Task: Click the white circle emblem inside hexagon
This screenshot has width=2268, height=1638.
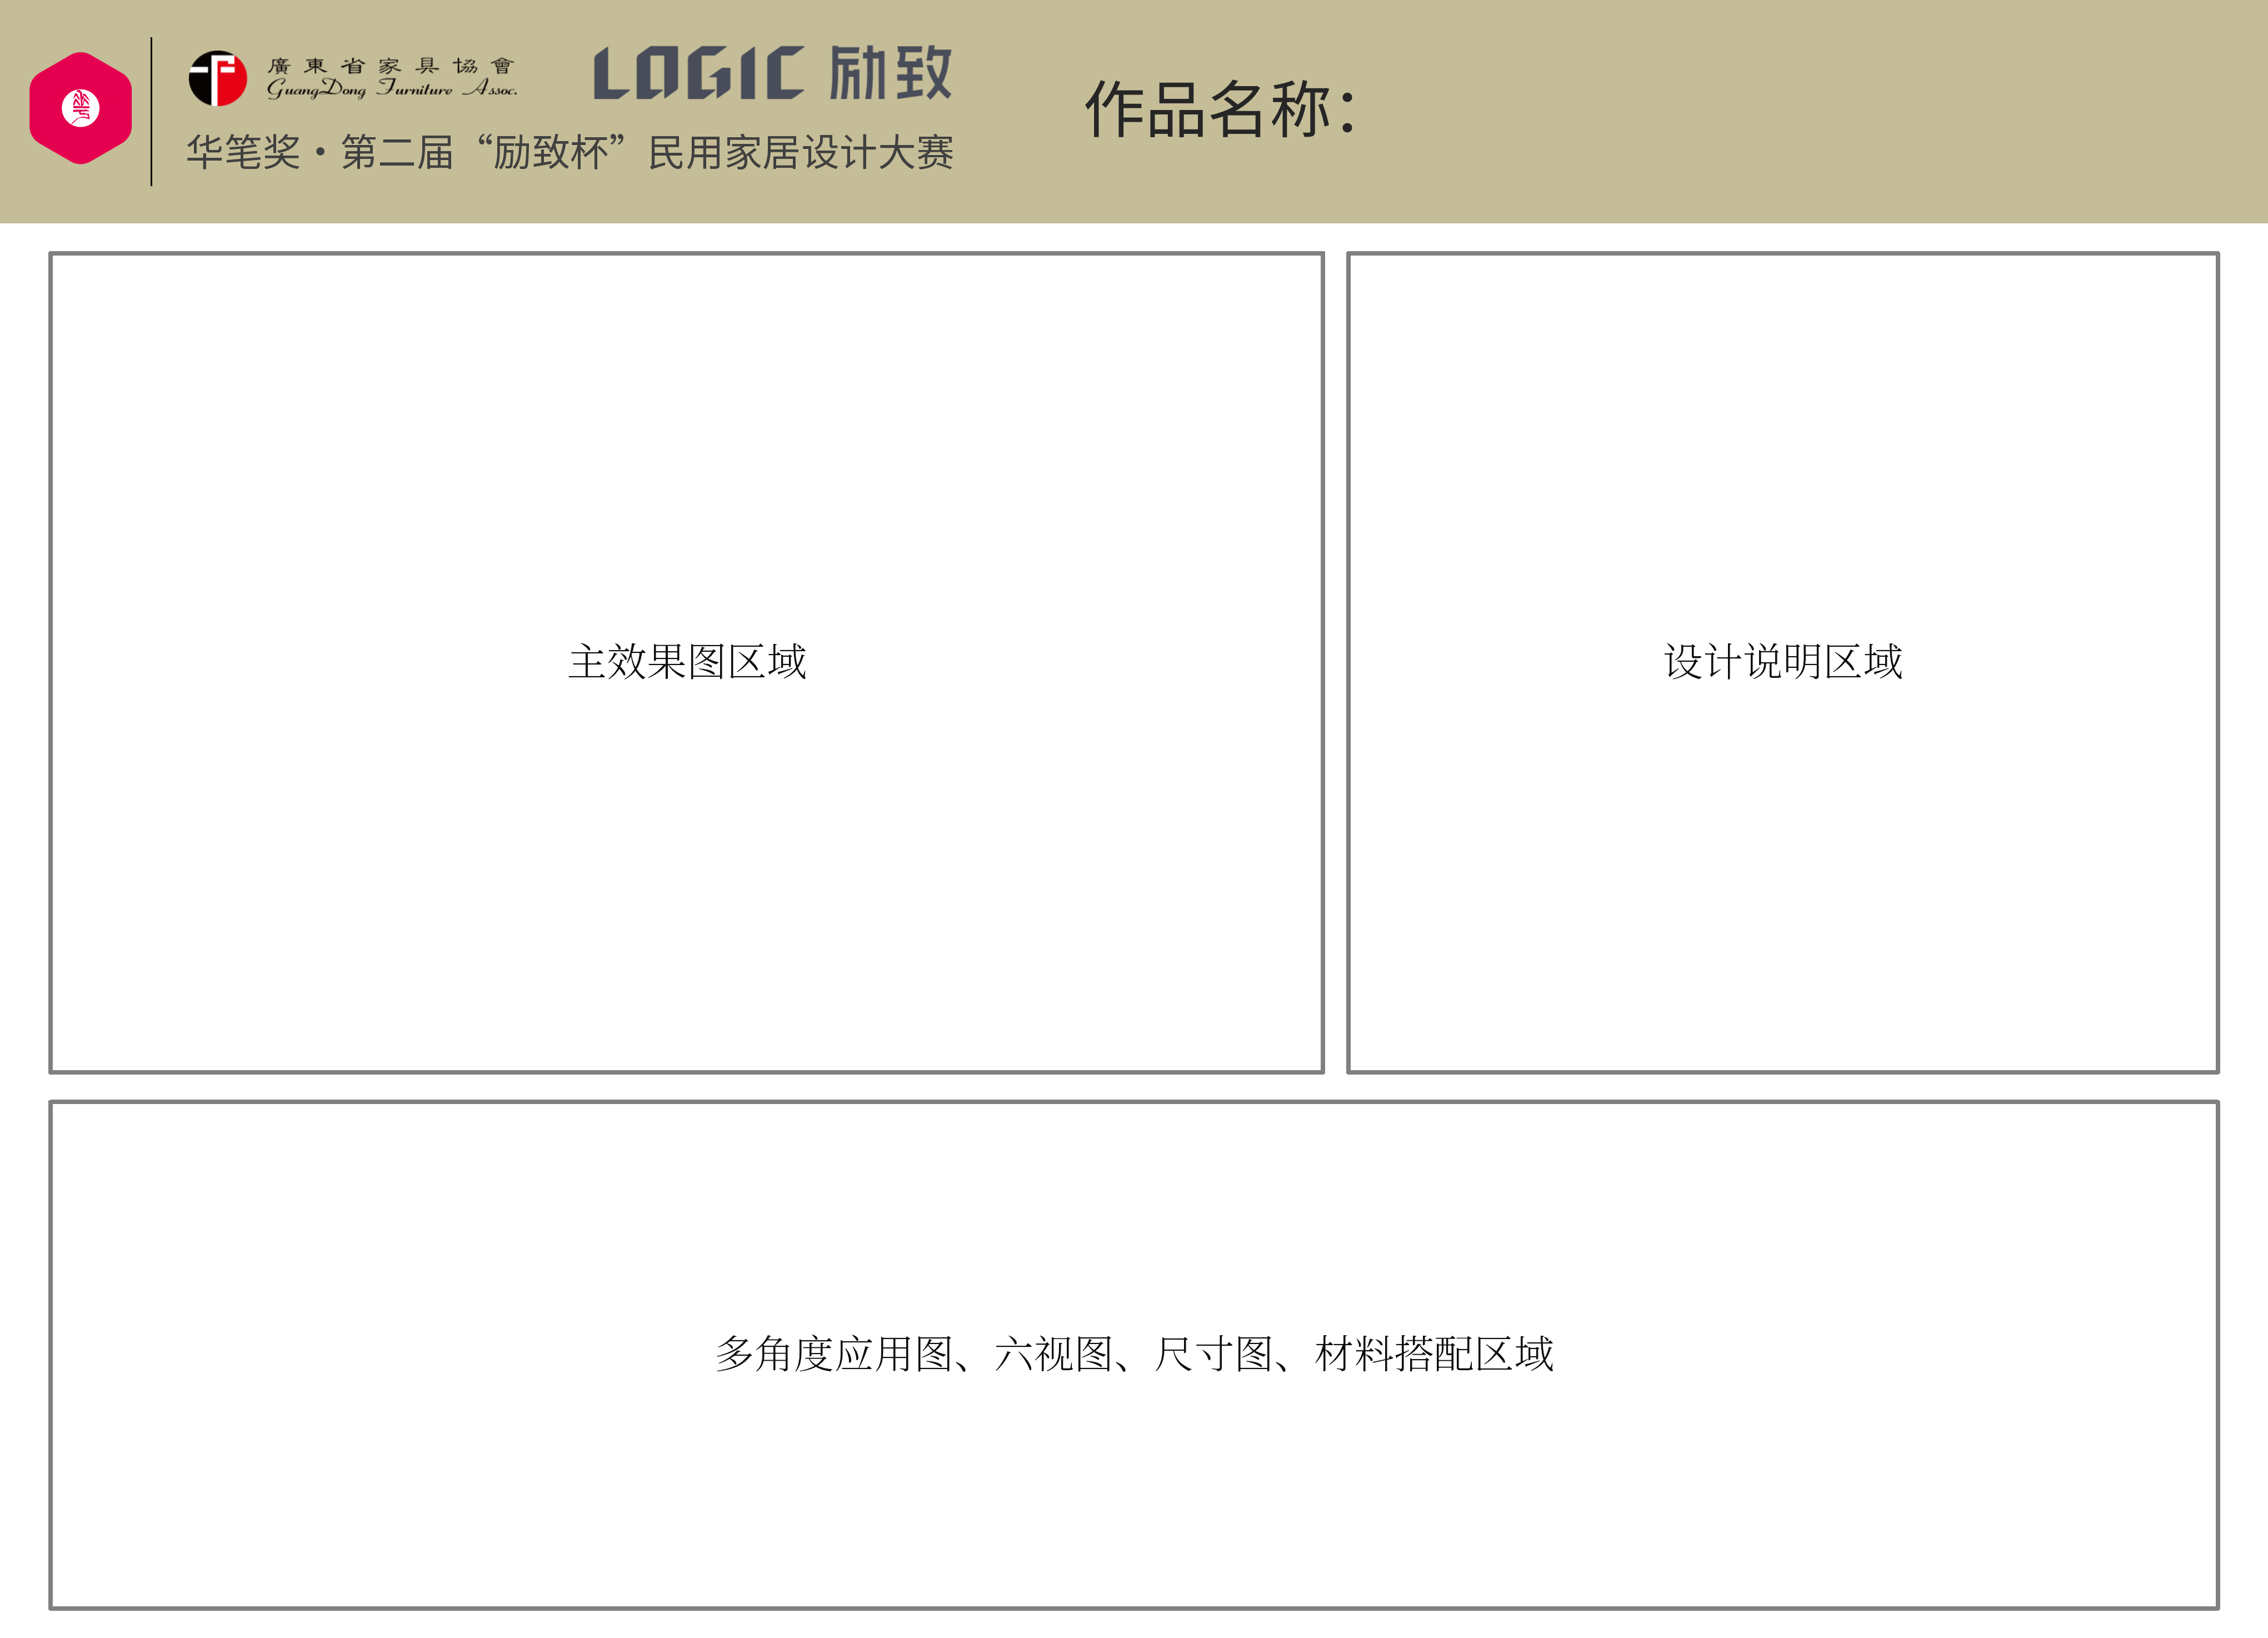Action: (x=80, y=108)
